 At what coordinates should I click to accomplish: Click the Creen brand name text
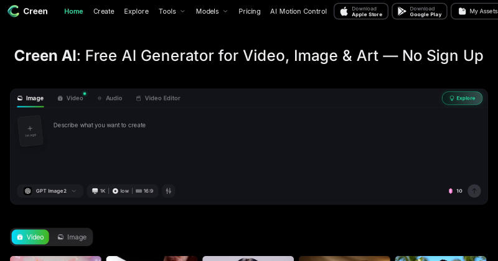click(35, 11)
